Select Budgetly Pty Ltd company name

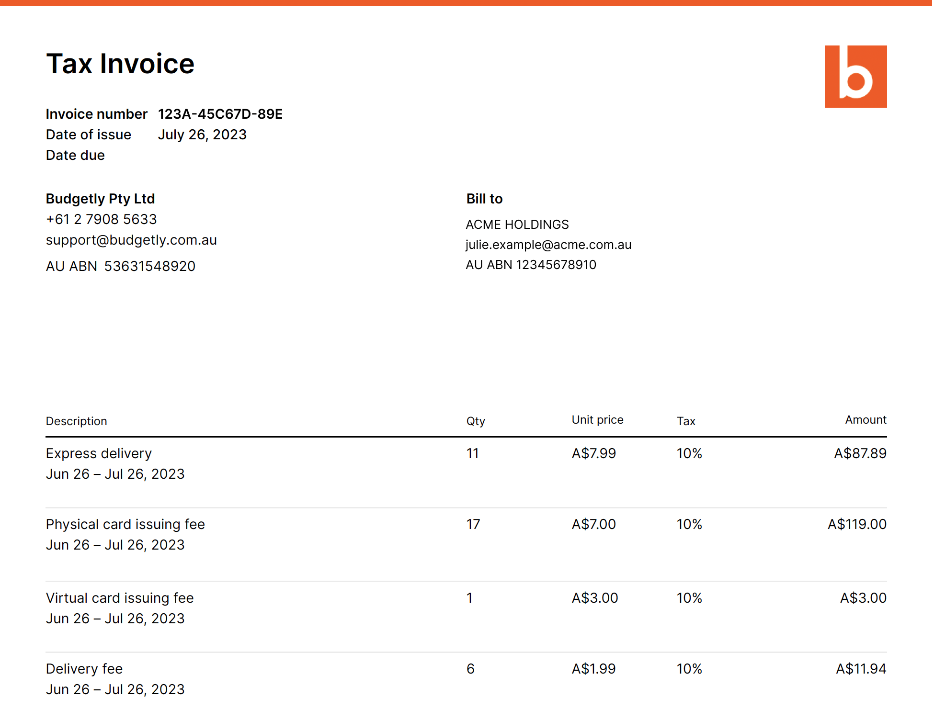tap(100, 198)
